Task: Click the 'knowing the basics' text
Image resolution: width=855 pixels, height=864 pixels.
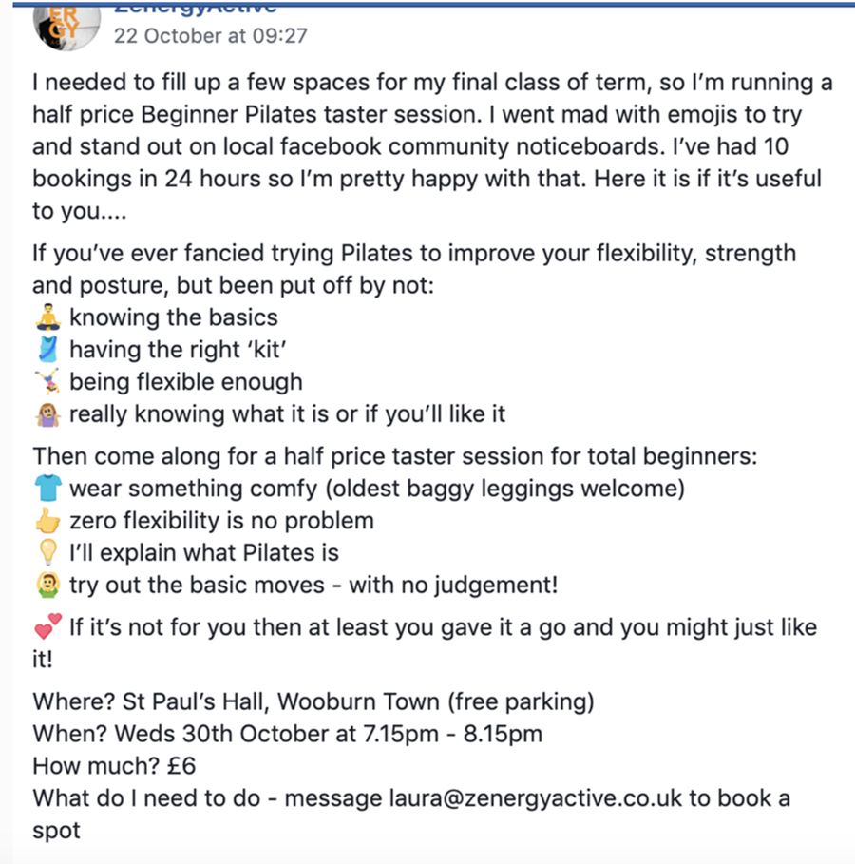Action: 174,317
